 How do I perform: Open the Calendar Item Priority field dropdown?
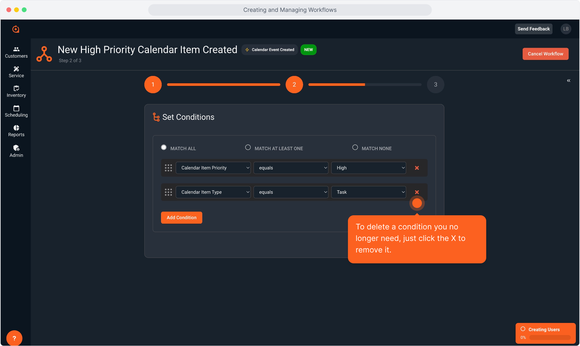(213, 168)
